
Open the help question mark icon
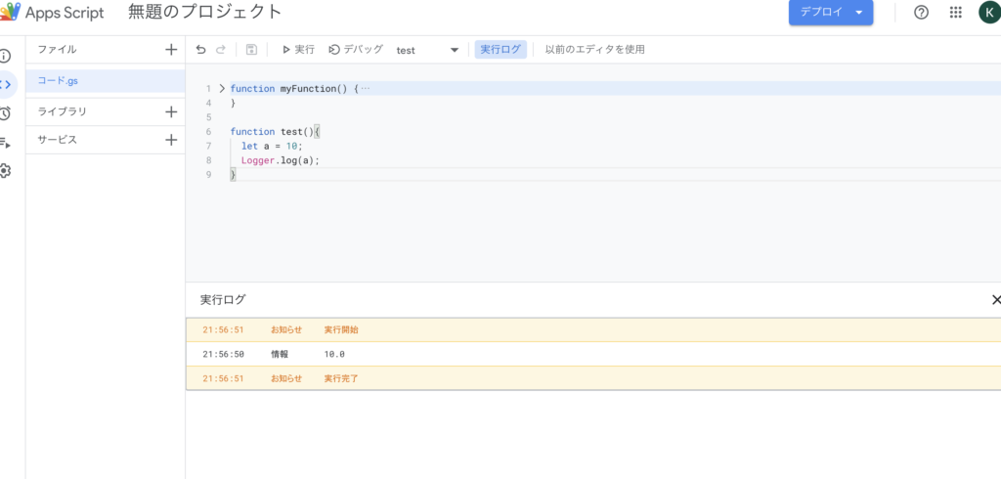921,13
